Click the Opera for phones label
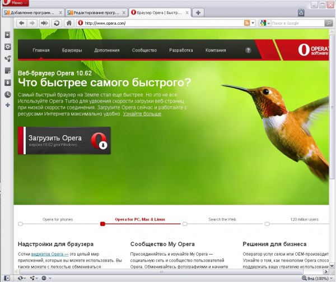This screenshot has height=282, width=336. 58,219
